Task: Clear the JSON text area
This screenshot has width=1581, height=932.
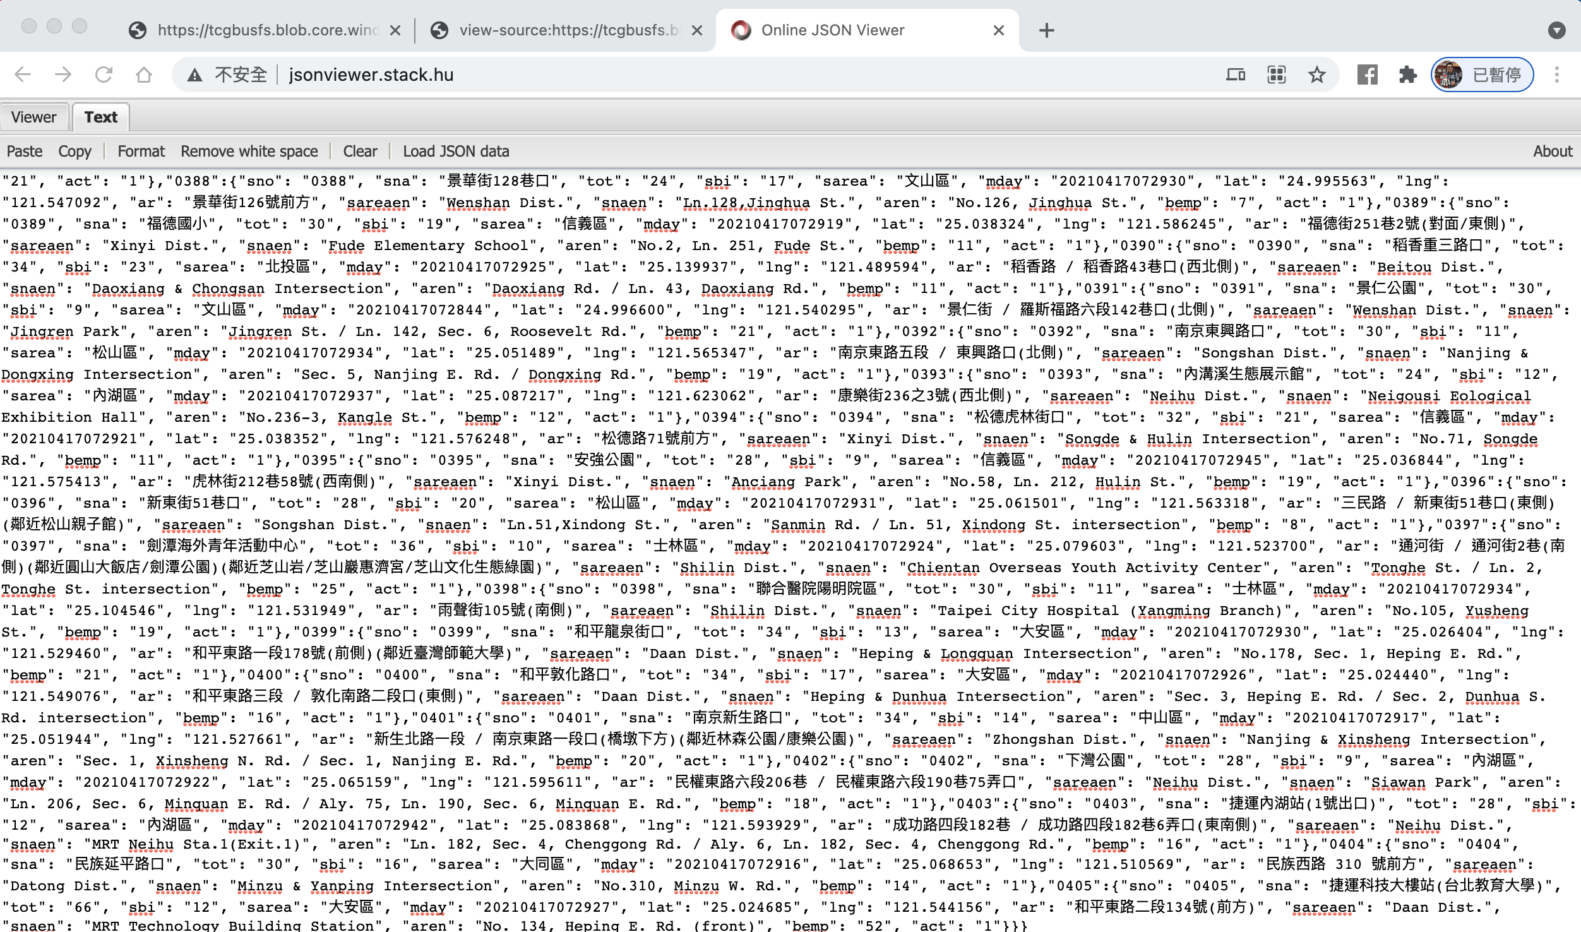Action: [x=360, y=152]
